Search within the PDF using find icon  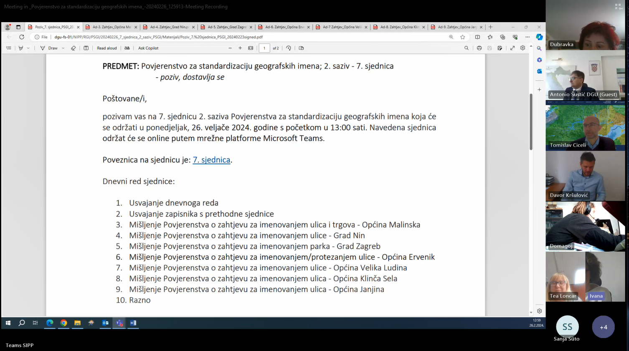point(467,48)
